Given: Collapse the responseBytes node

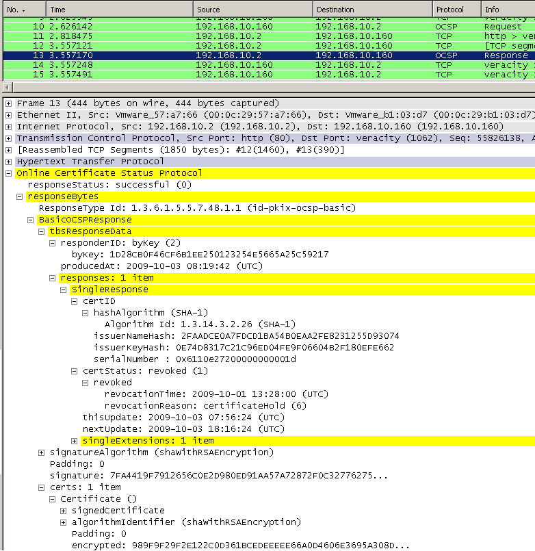Looking at the screenshot, I should (x=19, y=197).
